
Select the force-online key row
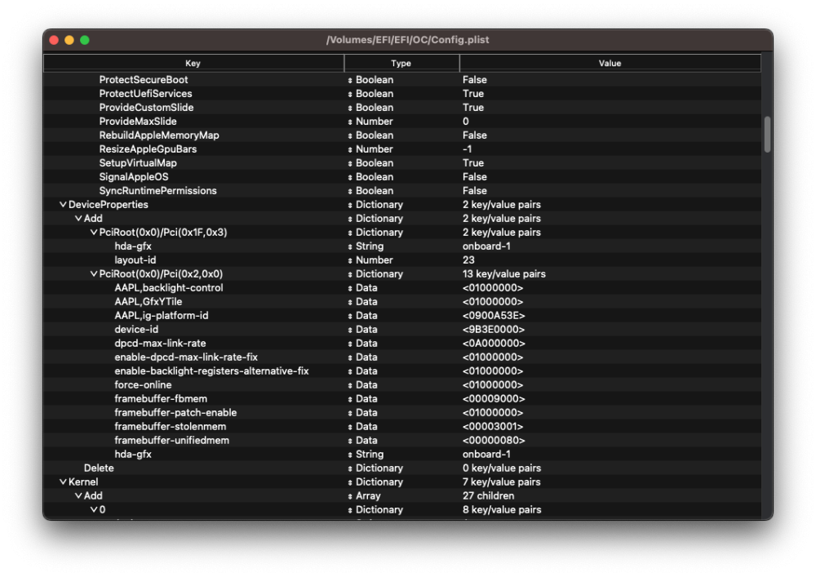point(143,385)
